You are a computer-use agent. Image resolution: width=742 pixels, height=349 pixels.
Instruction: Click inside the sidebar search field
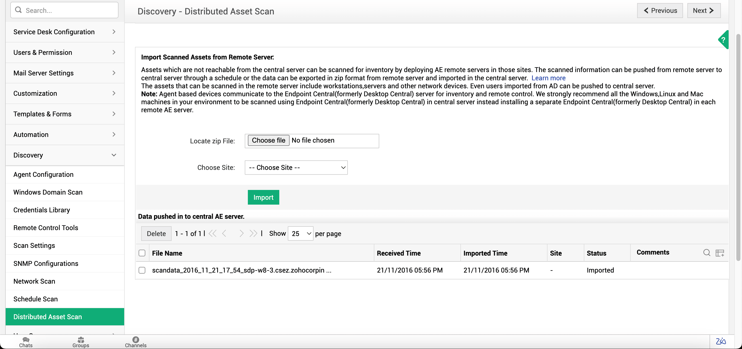tap(63, 10)
